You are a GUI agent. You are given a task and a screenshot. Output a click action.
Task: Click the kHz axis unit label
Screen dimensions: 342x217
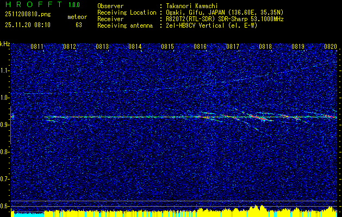tap(5, 44)
